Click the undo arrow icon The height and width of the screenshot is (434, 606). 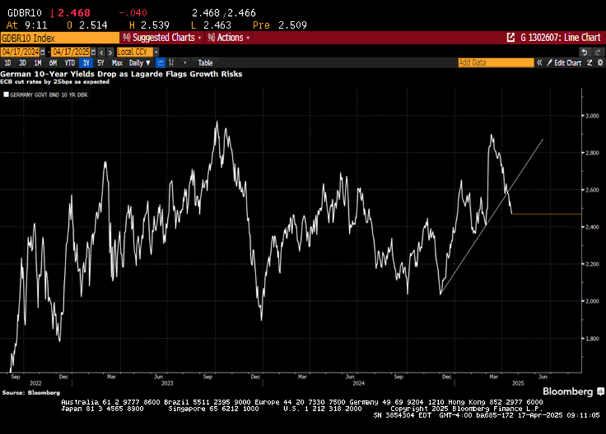pos(585,52)
